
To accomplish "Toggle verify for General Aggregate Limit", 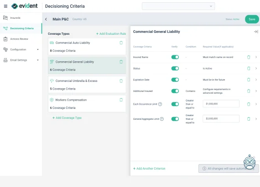I will 175,119.
